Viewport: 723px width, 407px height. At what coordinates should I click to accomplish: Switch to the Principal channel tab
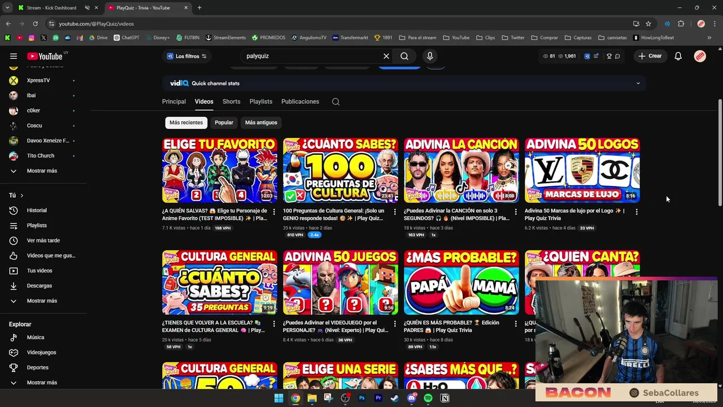pos(174,102)
